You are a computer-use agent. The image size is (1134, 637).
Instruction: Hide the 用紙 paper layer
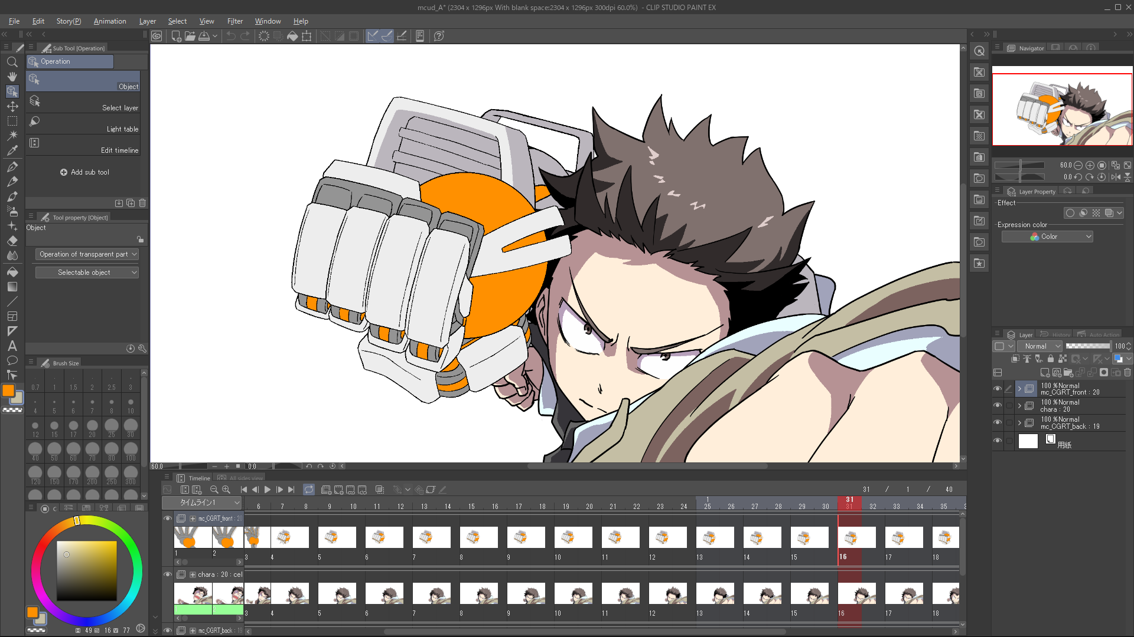pyautogui.click(x=998, y=440)
